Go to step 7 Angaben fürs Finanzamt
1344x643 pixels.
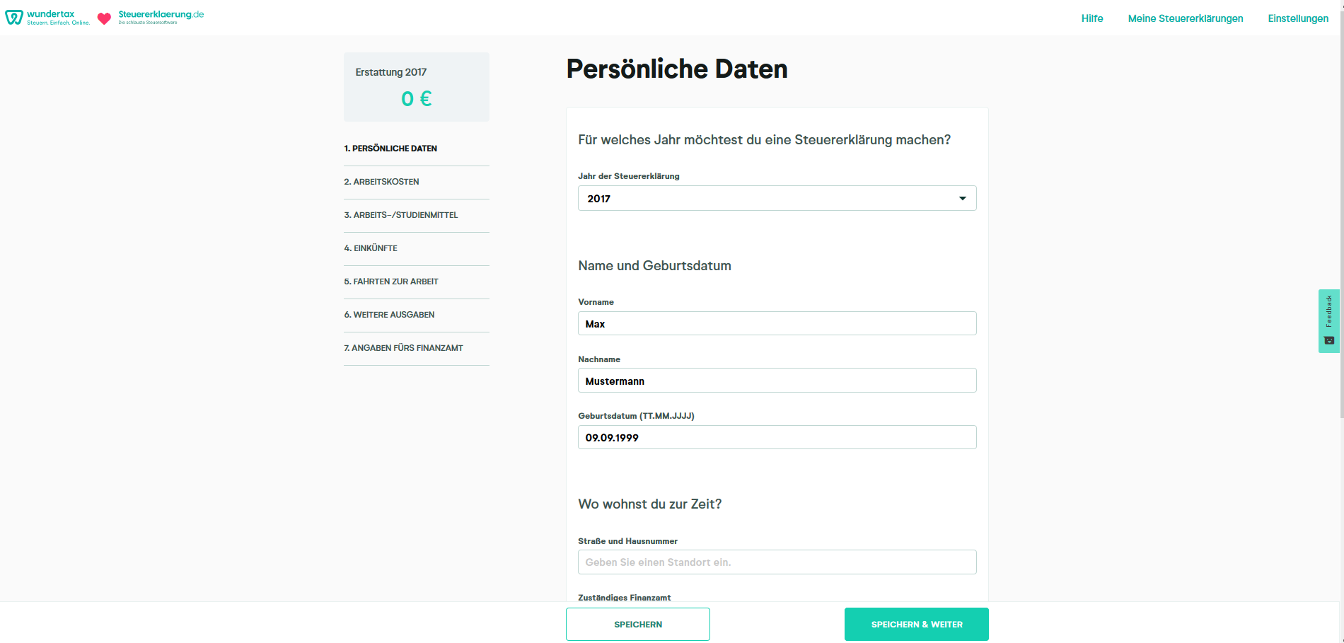click(x=403, y=347)
